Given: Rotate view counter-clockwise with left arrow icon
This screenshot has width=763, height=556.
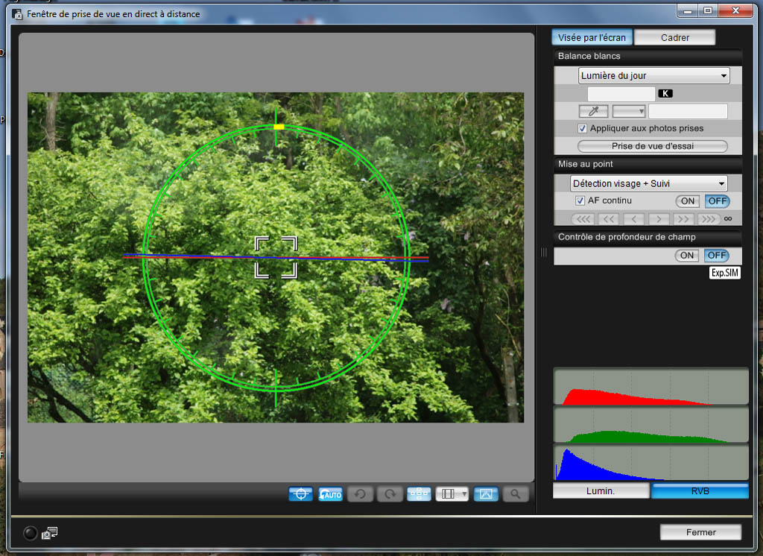Looking at the screenshot, I should [360, 494].
